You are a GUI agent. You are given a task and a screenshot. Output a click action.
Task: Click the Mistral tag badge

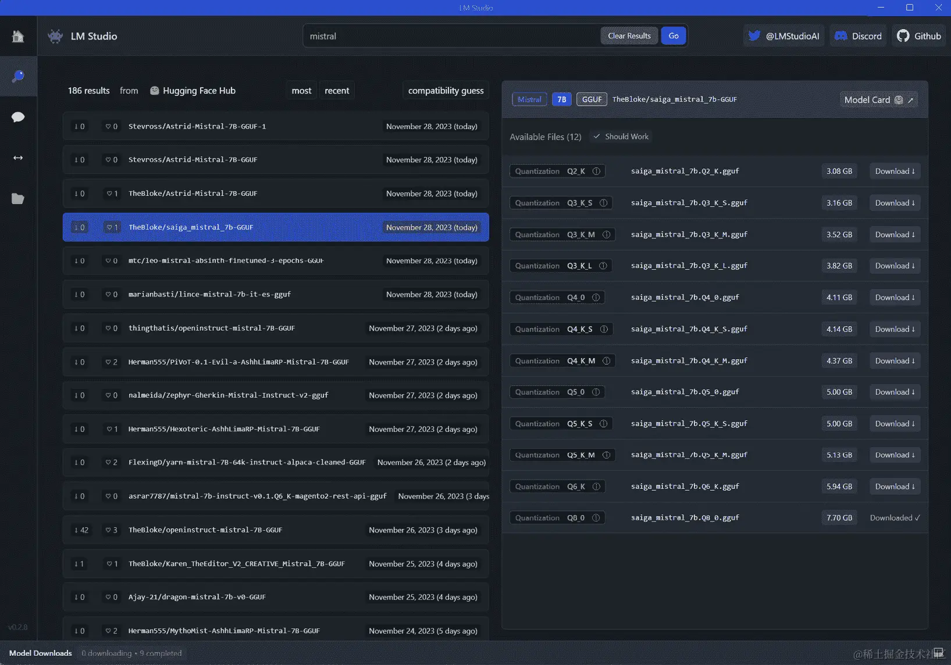pos(529,99)
